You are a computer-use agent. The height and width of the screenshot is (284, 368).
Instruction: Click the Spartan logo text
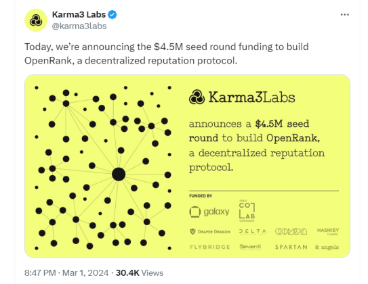coord(291,247)
